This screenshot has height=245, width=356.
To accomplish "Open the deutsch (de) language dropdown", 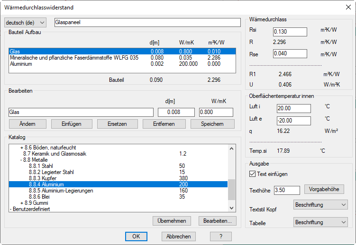I will (x=25, y=23).
